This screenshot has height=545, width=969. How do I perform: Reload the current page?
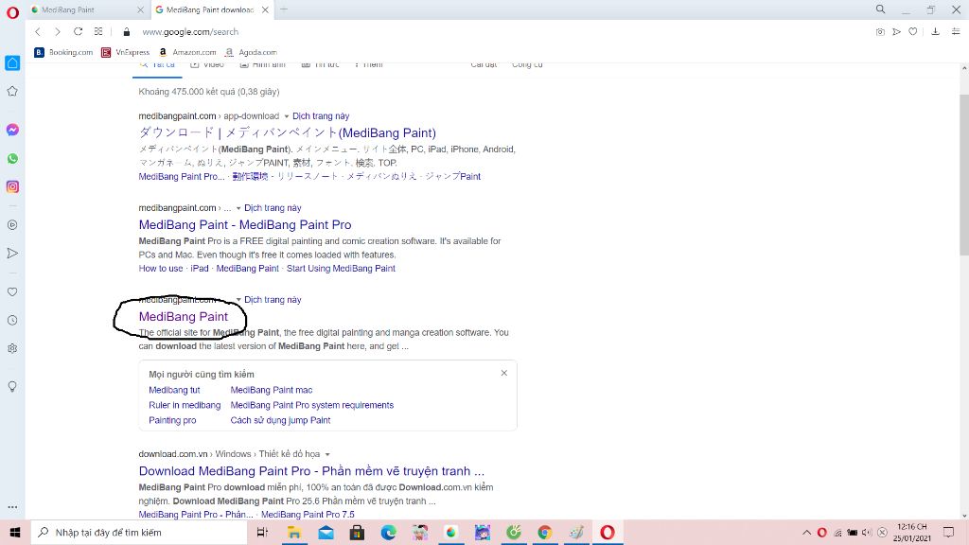tap(78, 31)
